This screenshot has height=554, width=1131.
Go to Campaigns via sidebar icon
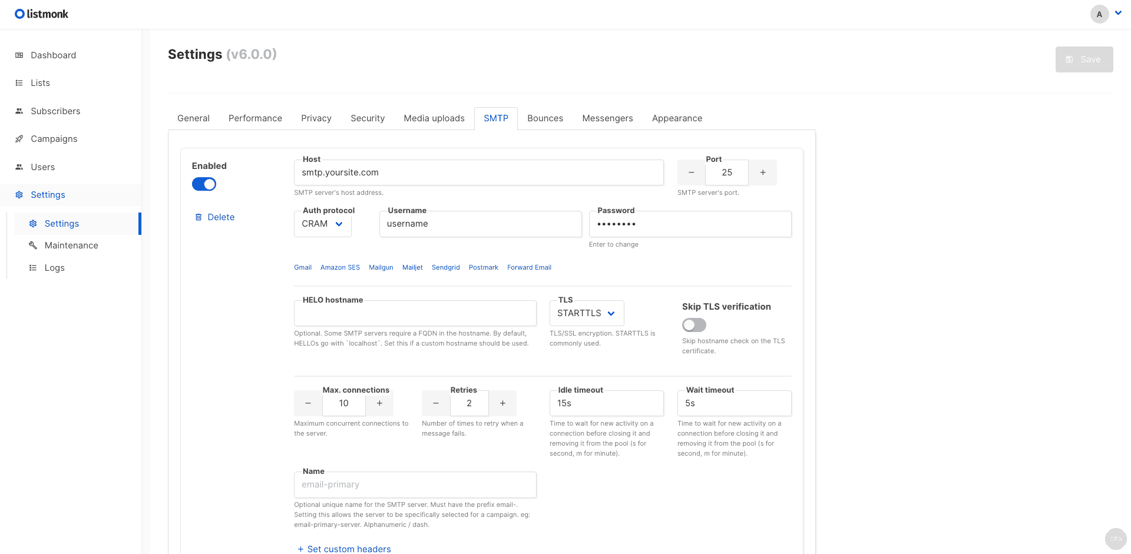(x=54, y=139)
